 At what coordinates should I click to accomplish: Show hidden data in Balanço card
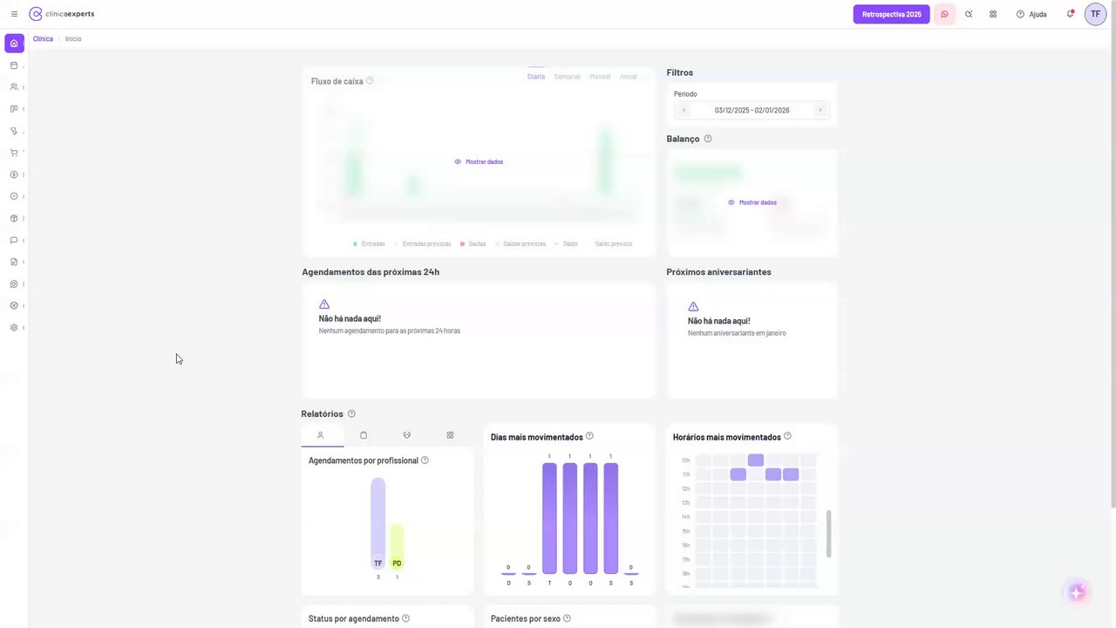752,202
